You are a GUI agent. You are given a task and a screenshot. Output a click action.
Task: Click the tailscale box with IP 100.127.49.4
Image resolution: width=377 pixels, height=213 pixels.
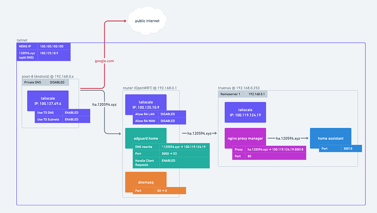click(48, 100)
